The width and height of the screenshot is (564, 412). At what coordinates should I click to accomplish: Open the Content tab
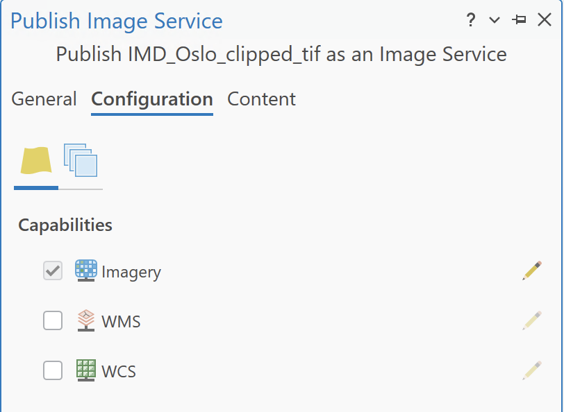coord(261,98)
